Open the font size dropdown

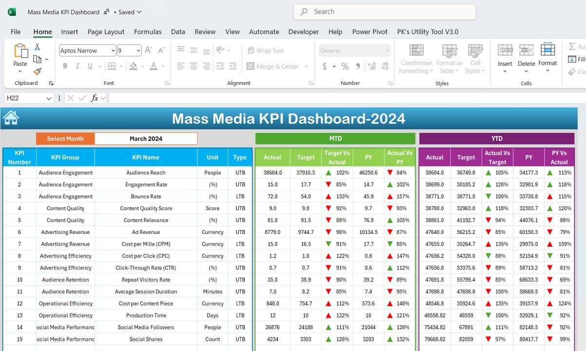tap(138, 50)
